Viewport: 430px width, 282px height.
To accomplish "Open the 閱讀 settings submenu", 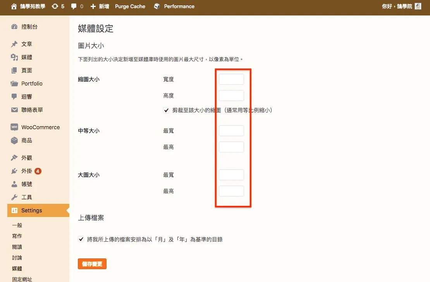I will pos(17,247).
